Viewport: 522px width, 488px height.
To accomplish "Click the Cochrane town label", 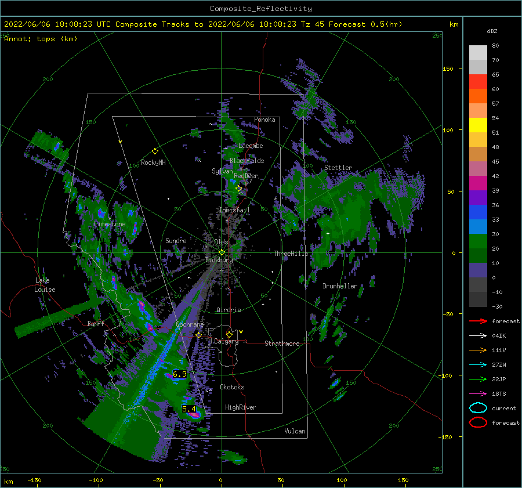I will pyautogui.click(x=190, y=324).
